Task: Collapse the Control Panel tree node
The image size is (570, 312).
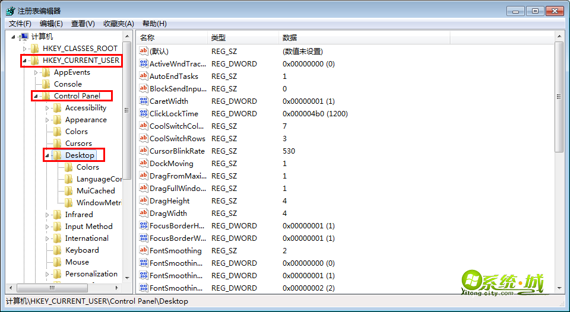Action: coord(36,96)
